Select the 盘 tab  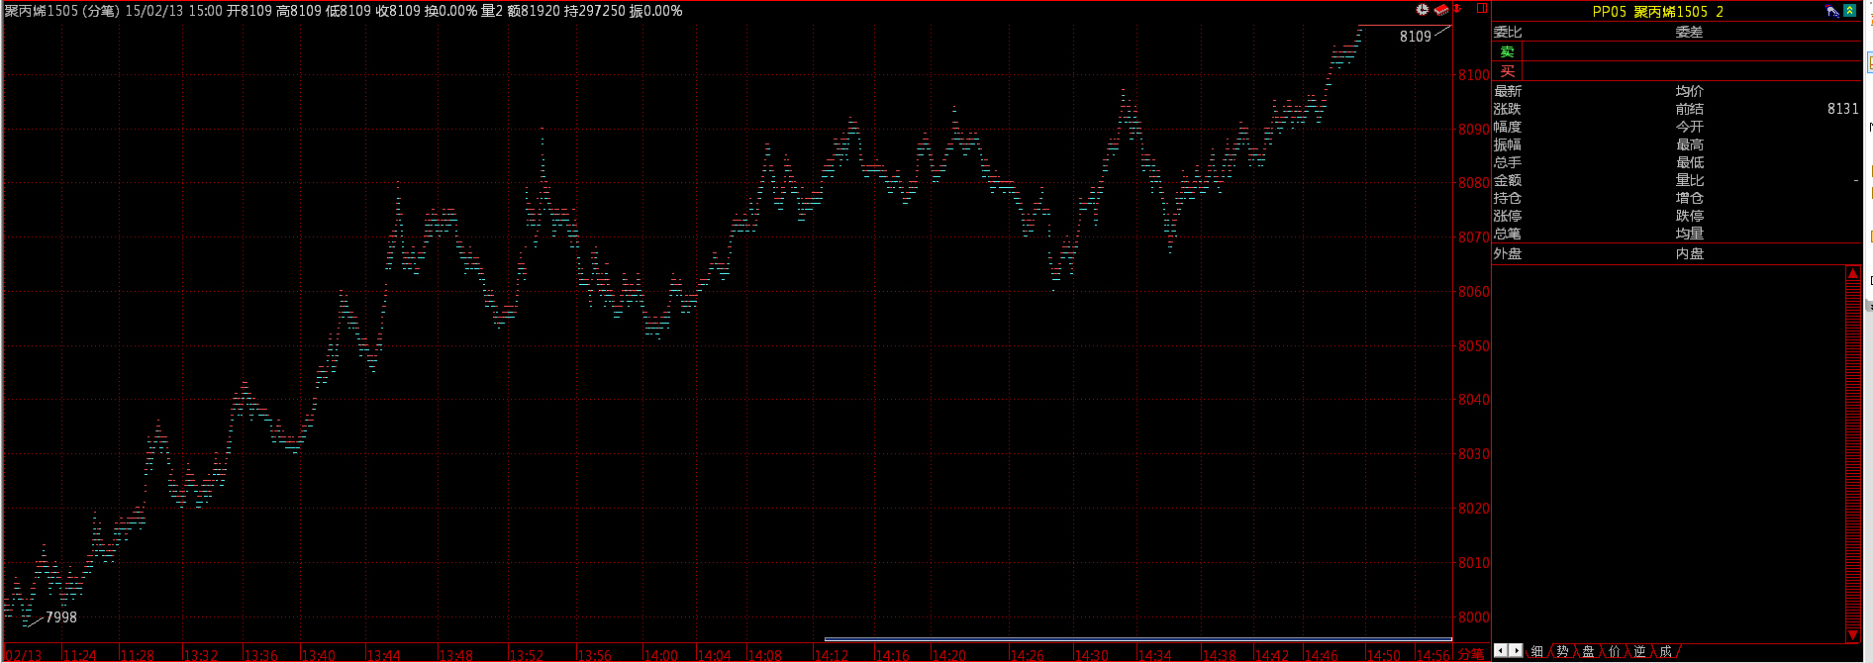tap(1588, 651)
